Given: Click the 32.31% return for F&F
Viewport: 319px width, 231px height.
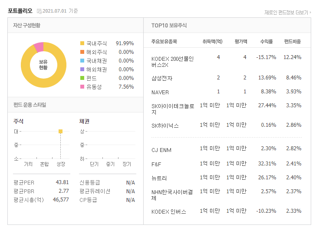Looking at the screenshot, I should (x=267, y=163).
